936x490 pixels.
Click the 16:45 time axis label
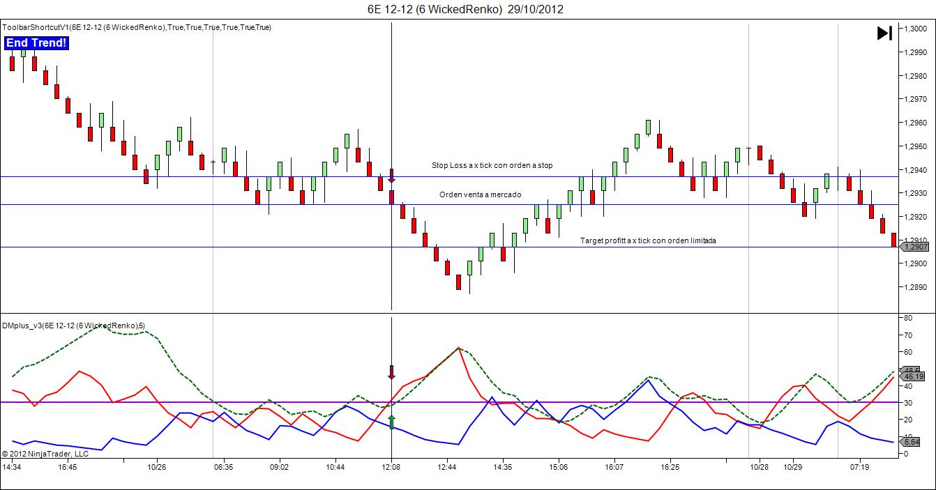click(x=68, y=467)
